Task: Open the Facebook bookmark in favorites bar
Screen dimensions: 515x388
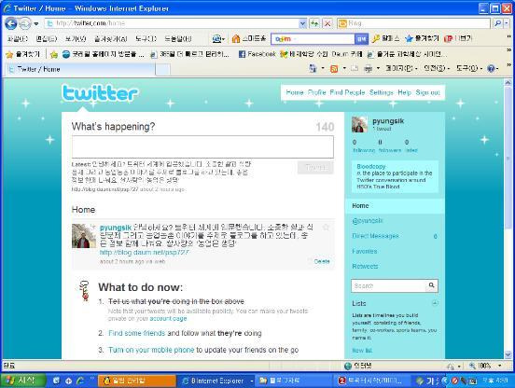Action: click(257, 54)
